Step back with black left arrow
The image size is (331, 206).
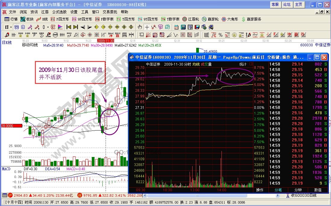82,27
